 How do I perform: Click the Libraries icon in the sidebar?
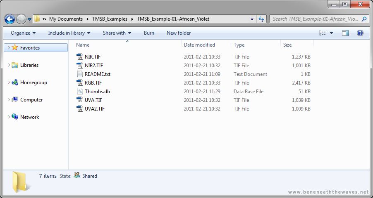(x=15, y=65)
